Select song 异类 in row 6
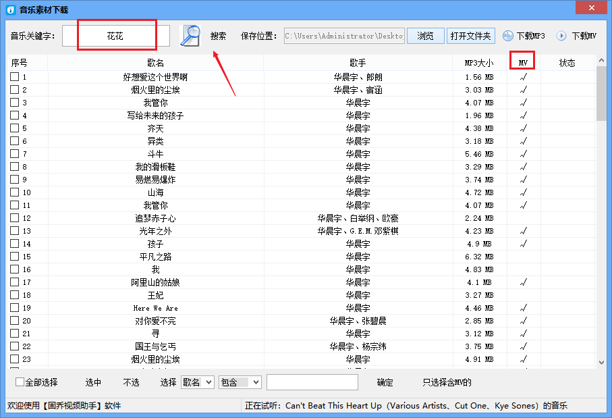 [155, 141]
